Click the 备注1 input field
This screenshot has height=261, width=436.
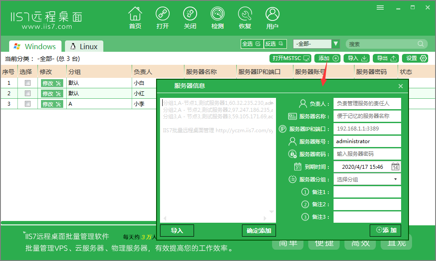coord(367,192)
